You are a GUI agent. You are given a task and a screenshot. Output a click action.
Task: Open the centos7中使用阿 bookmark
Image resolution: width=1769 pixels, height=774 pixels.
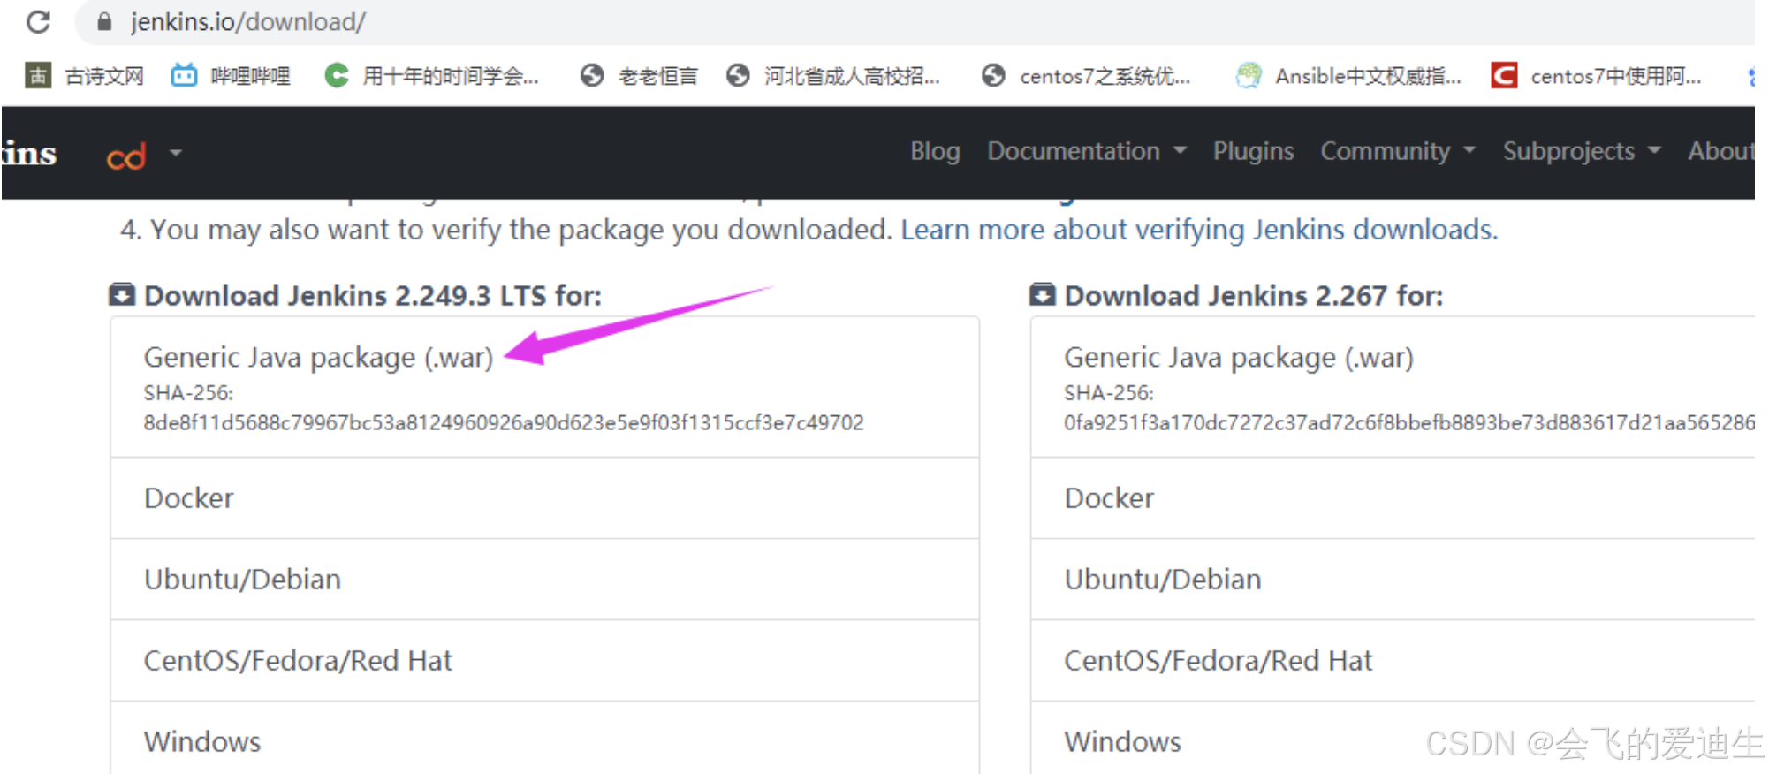[x=1596, y=76]
